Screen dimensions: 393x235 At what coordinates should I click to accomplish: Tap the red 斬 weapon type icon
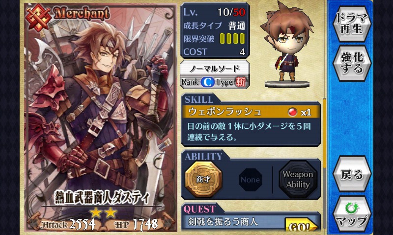point(241,82)
